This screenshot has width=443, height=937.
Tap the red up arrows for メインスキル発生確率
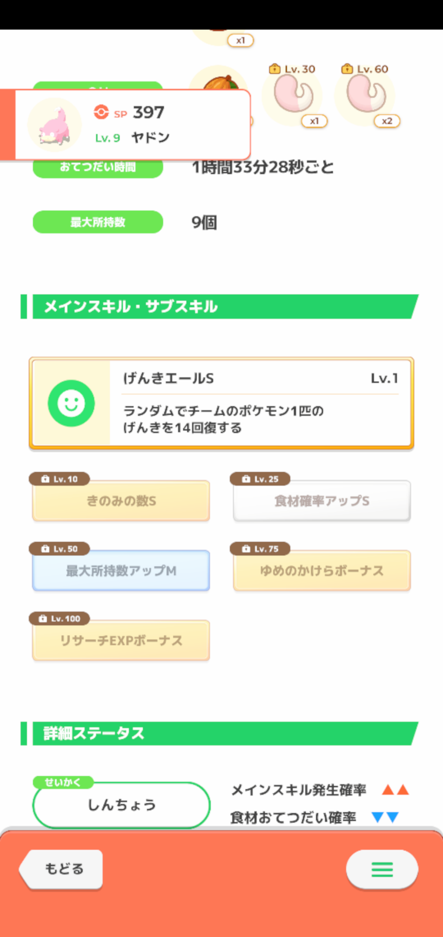pos(395,790)
